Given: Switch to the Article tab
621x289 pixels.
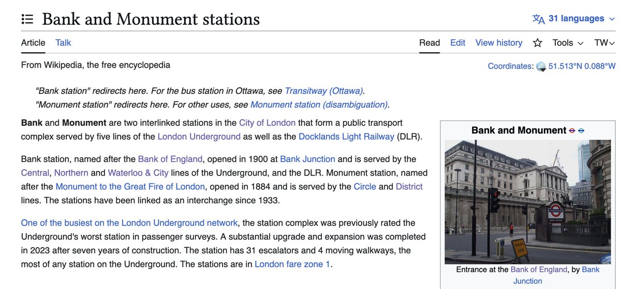Looking at the screenshot, I should (33, 43).
